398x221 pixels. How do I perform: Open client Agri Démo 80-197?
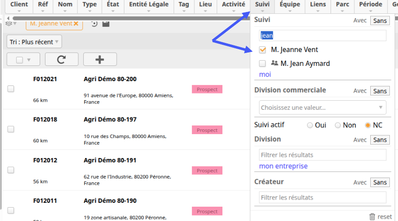110,119
